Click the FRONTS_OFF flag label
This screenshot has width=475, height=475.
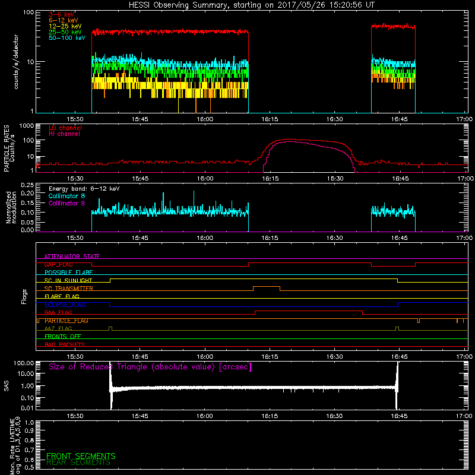[x=63, y=337]
